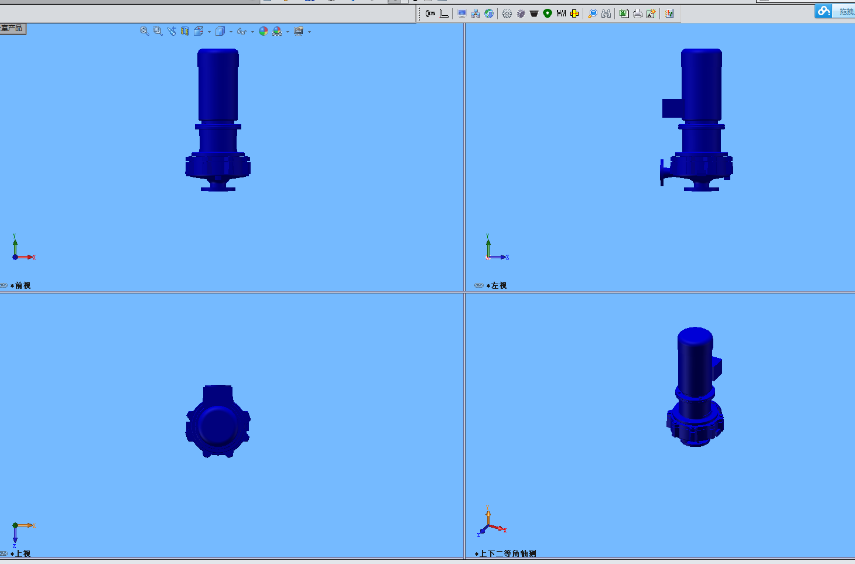The width and height of the screenshot is (855, 564).
Task: Click the Hide/Show Items glasses icon
Action: [241, 31]
